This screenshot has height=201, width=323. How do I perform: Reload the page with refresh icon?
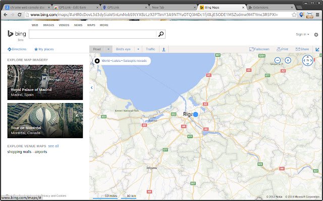click(x=20, y=15)
